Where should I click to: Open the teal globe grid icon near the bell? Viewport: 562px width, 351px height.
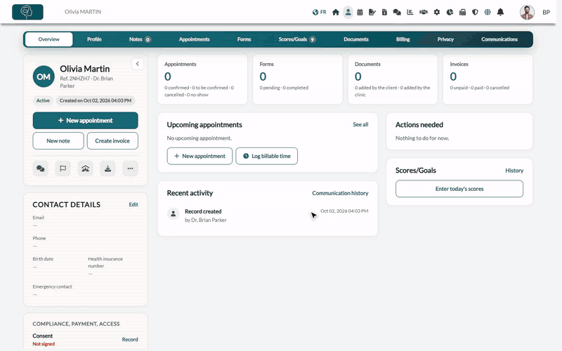coord(488,12)
